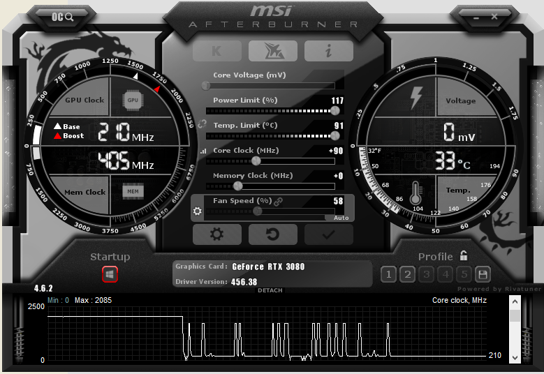Select profile slot 1
Viewport: 544px width, 374px height.
pyautogui.click(x=388, y=275)
